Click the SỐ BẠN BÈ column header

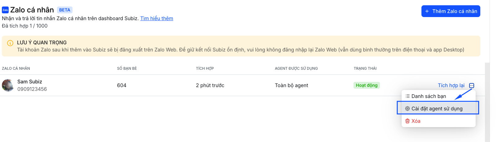[x=127, y=69]
